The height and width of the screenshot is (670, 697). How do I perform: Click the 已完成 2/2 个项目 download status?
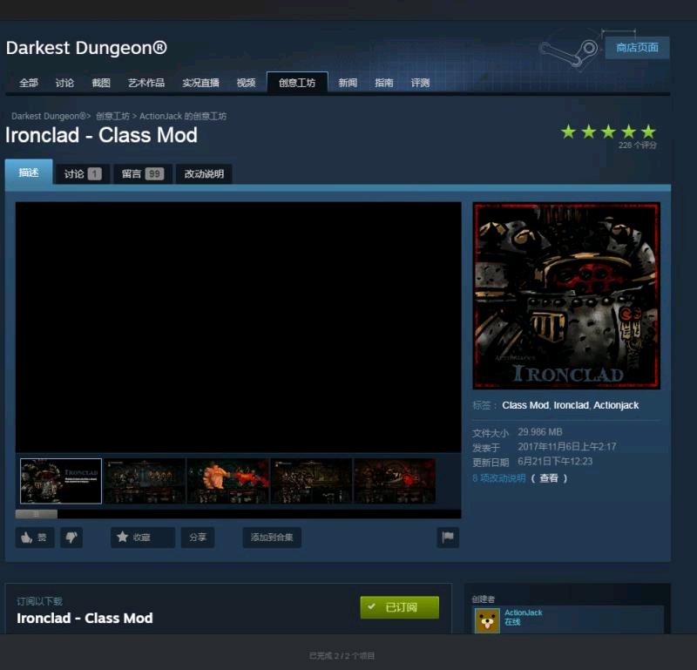(342, 656)
